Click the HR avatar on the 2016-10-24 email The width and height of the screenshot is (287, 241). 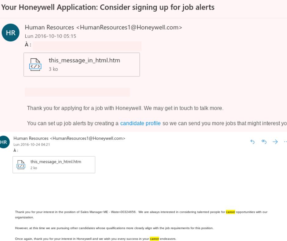coord(4,142)
